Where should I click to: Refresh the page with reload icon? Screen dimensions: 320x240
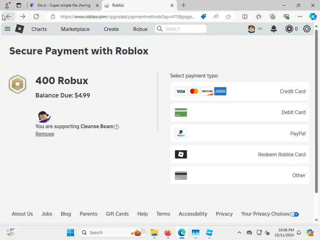tap(36, 17)
